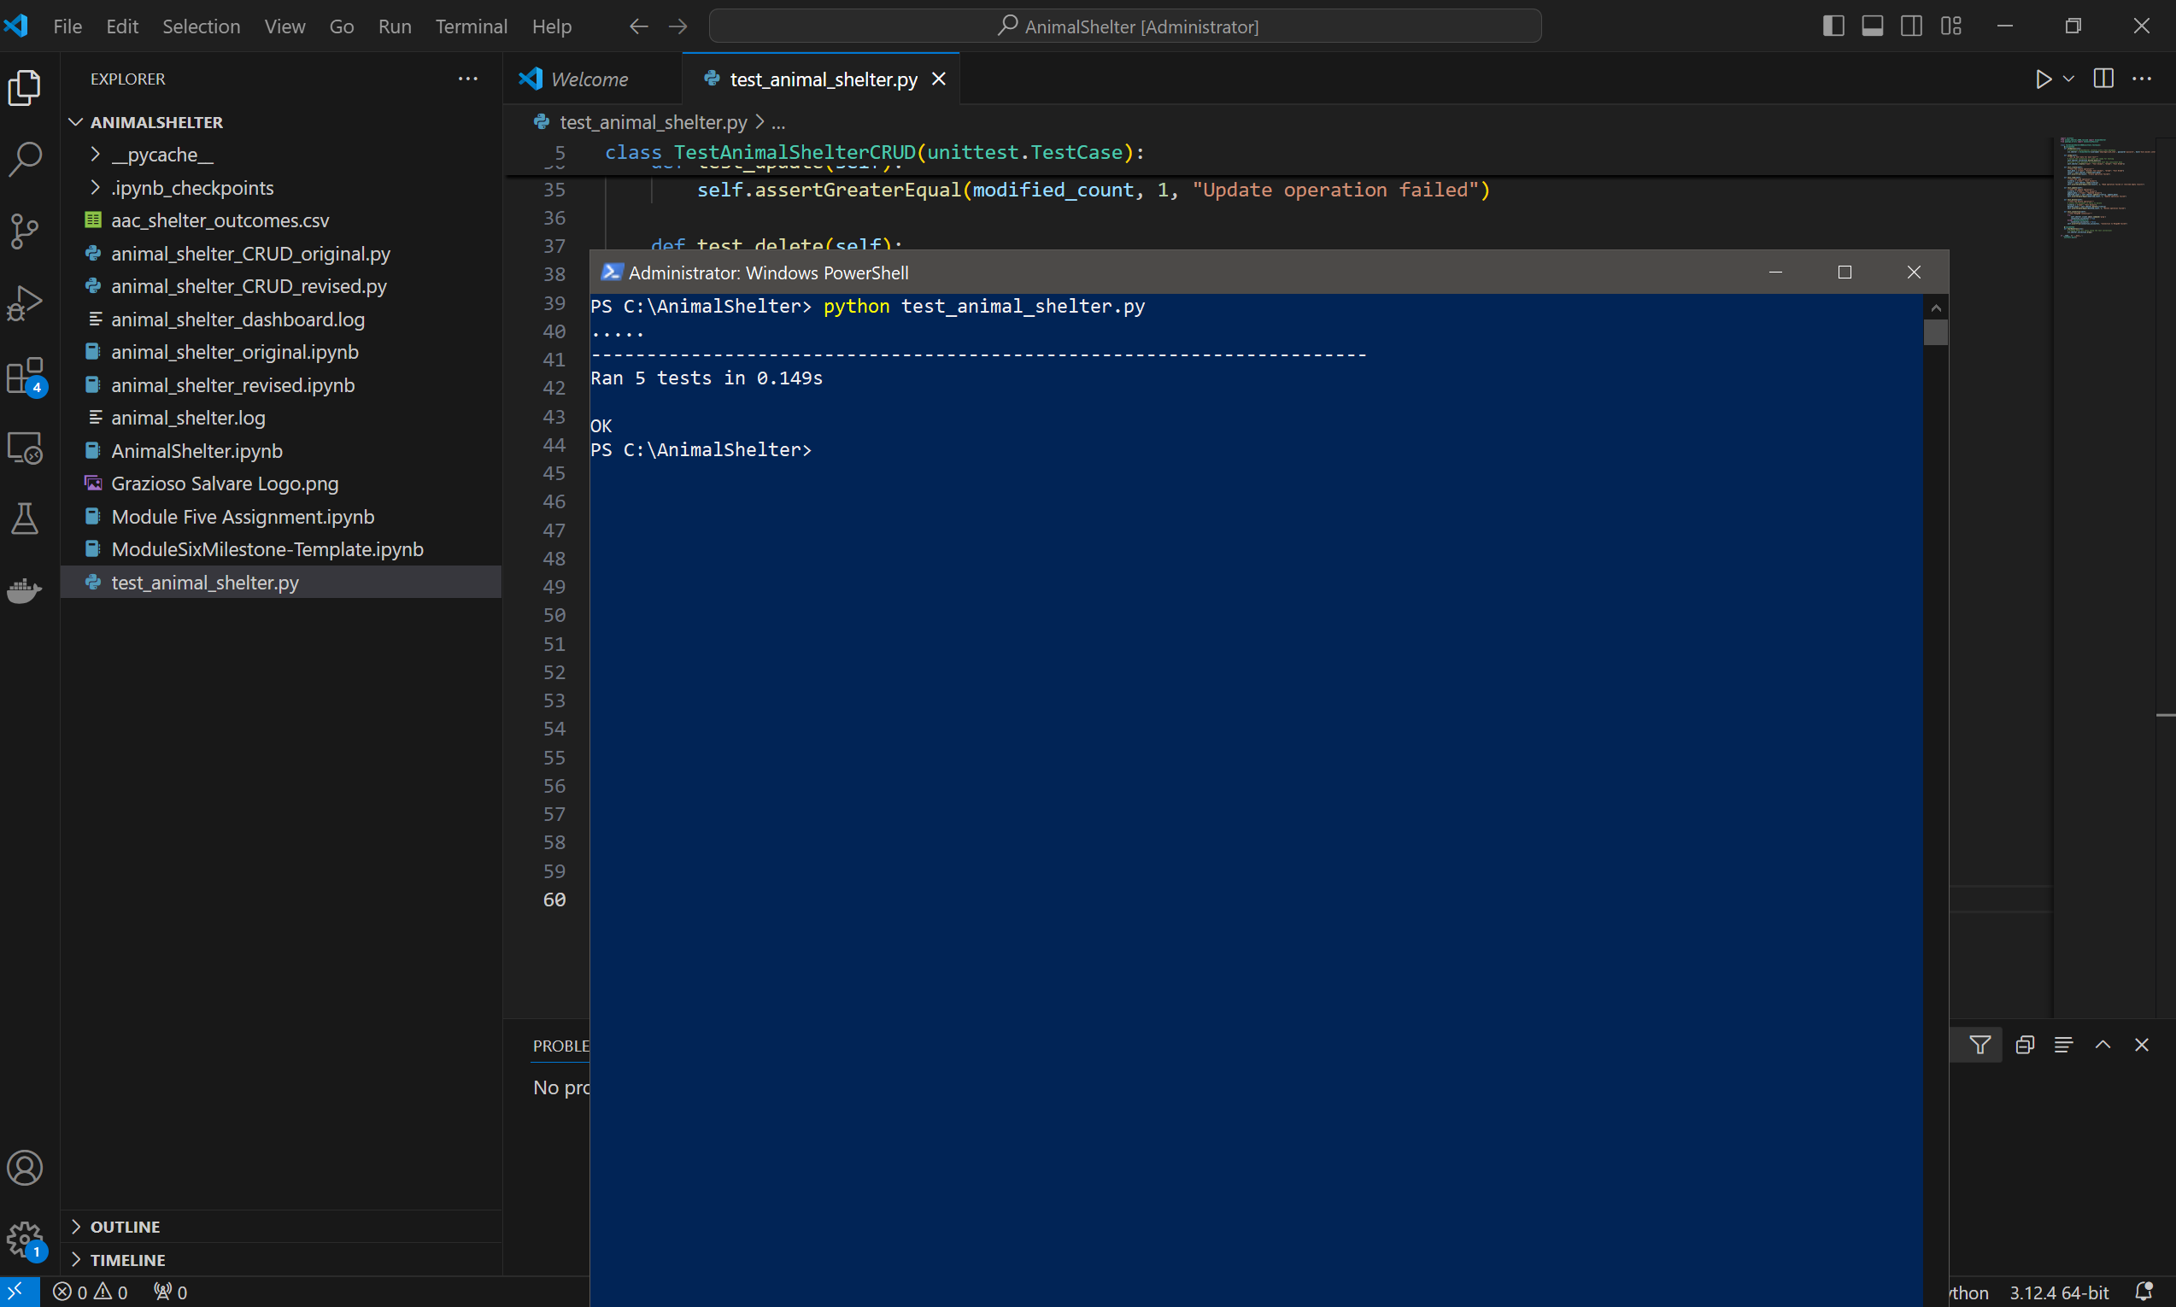The width and height of the screenshot is (2176, 1307).
Task: Open the Explorer view in activity bar
Action: pos(25,87)
